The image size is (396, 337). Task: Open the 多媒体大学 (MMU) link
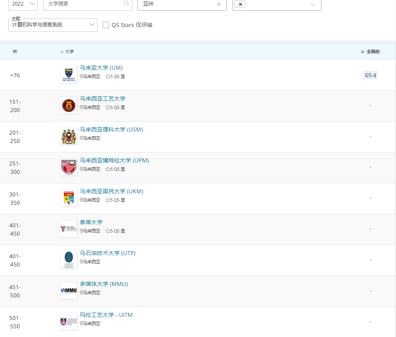coord(104,284)
